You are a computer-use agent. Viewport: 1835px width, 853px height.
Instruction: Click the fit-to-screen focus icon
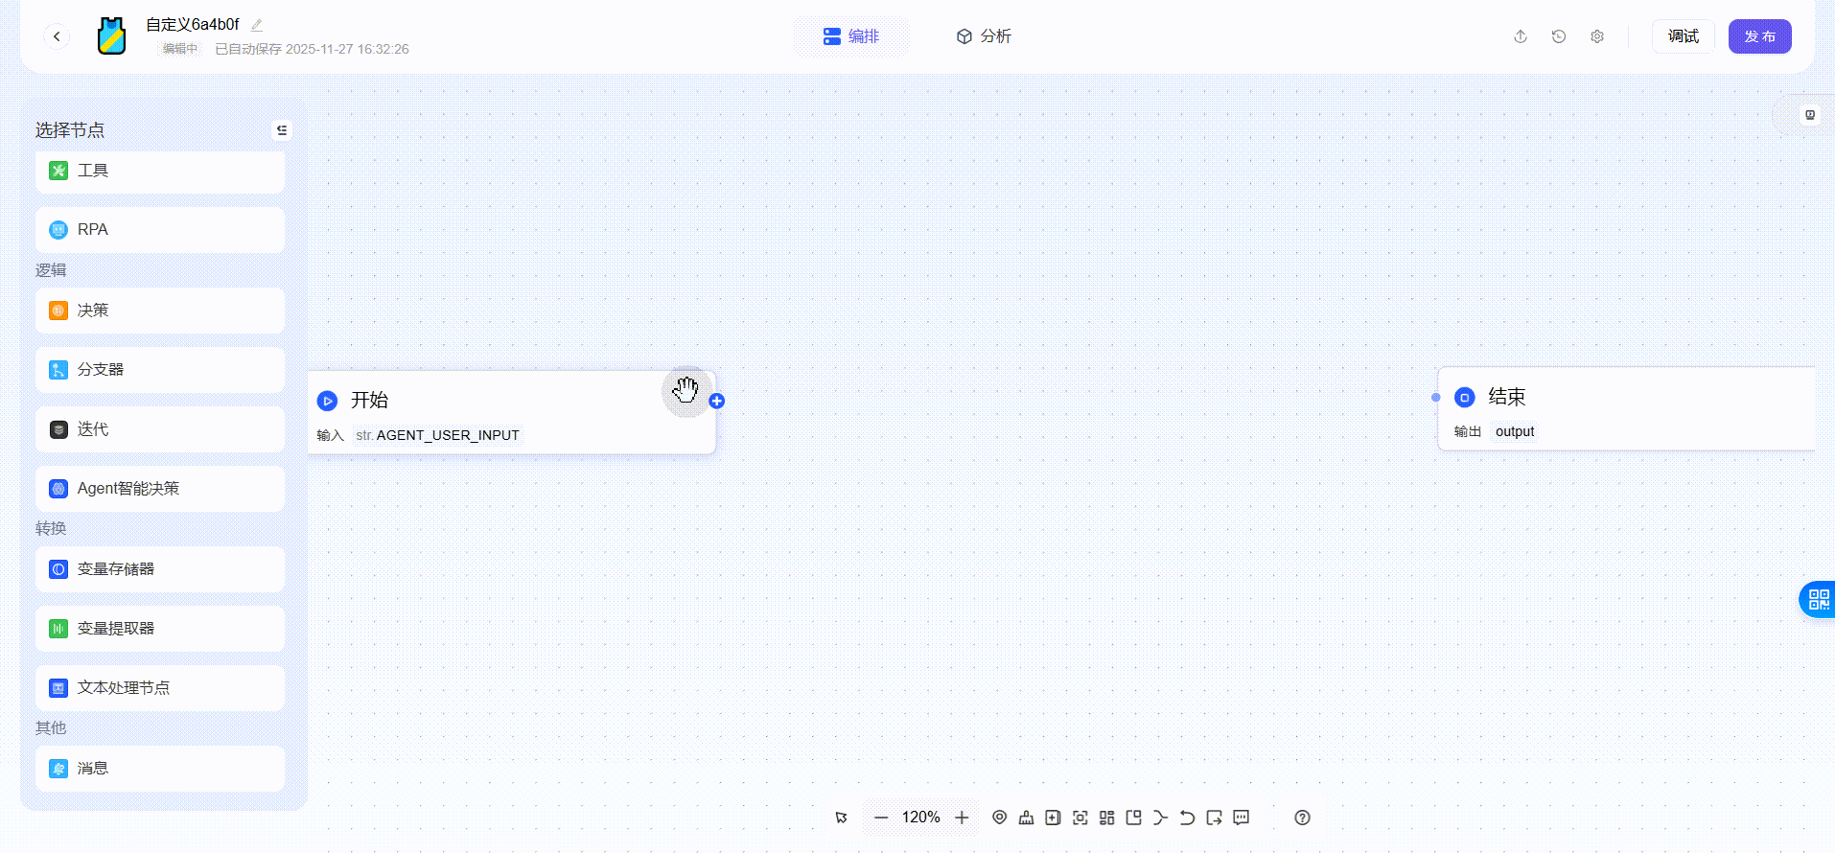pyautogui.click(x=1080, y=818)
